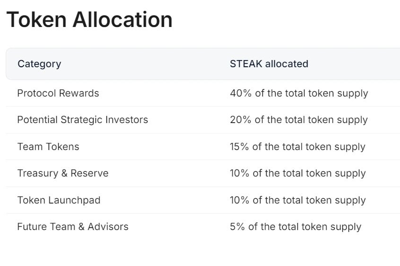This screenshot has width=400, height=266.
Task: Select Treasury & Reserve 10% allocation value
Action: pos(298,174)
